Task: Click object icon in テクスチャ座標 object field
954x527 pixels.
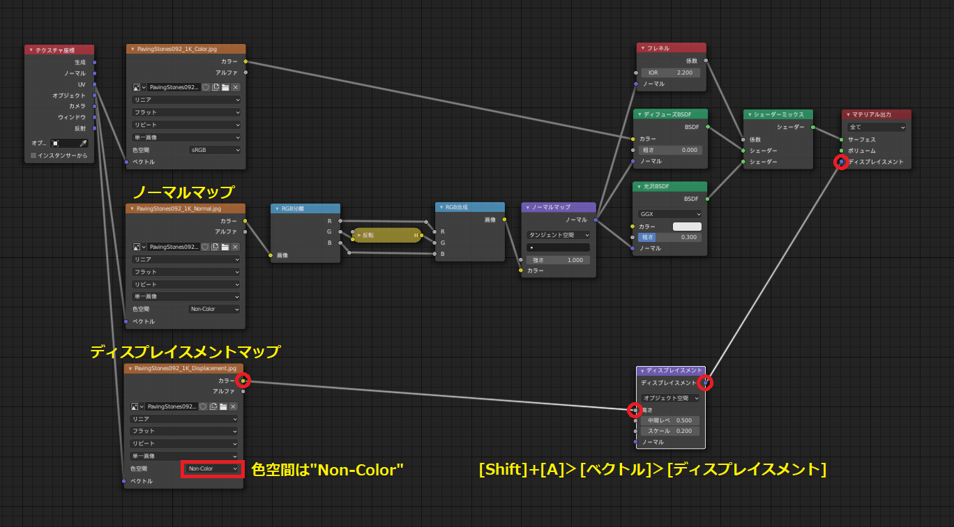Action: coord(56,143)
